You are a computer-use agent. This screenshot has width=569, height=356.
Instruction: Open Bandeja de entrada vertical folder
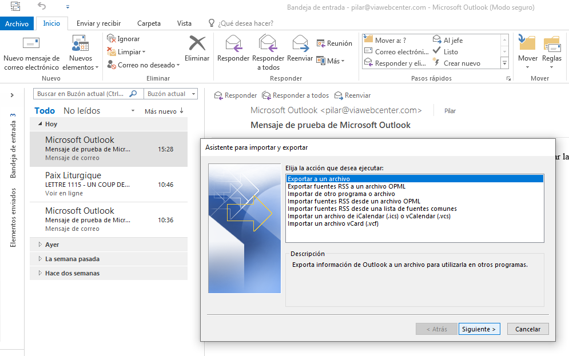tap(13, 146)
